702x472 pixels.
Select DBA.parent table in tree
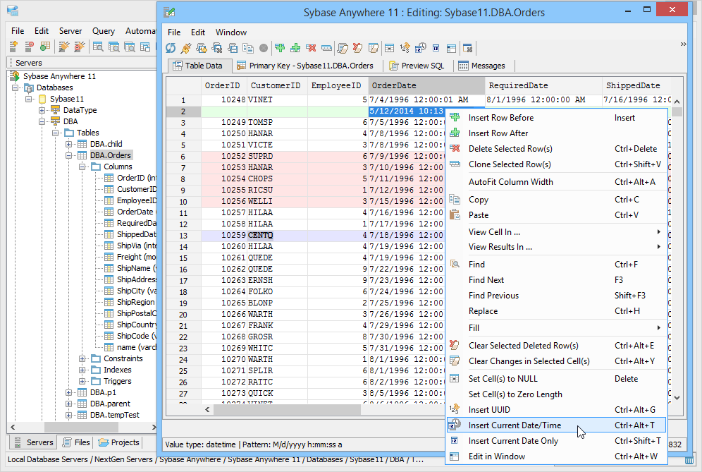pyautogui.click(x=110, y=404)
